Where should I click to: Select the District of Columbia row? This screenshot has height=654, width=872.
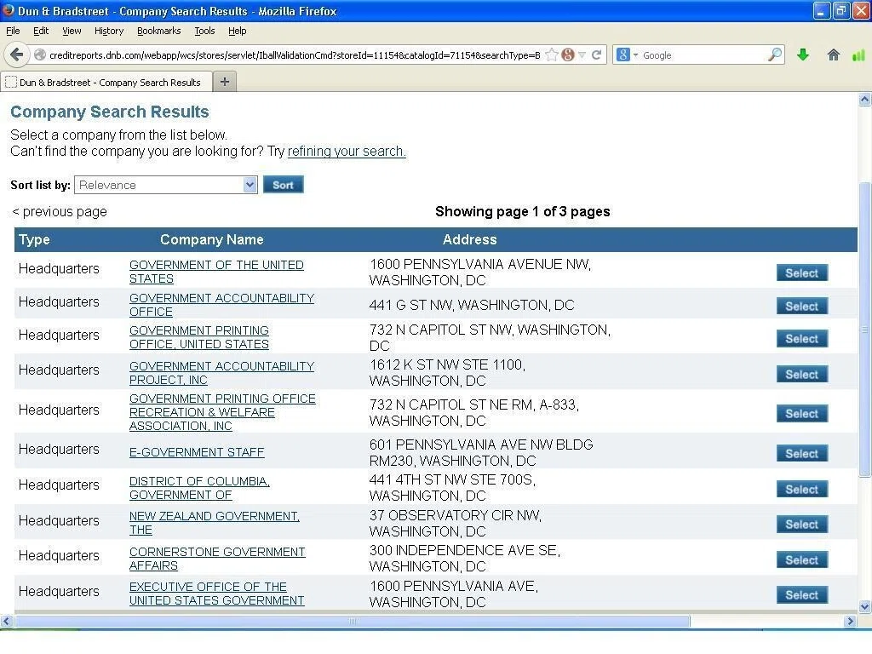(802, 490)
